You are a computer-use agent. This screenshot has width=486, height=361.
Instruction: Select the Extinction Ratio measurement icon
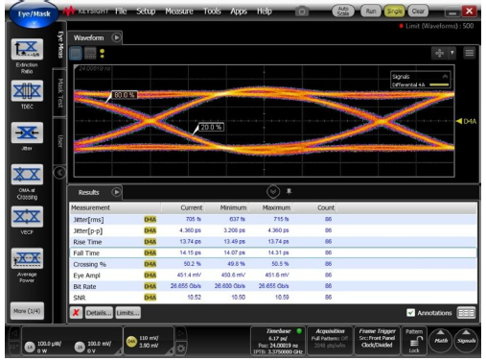[27, 49]
